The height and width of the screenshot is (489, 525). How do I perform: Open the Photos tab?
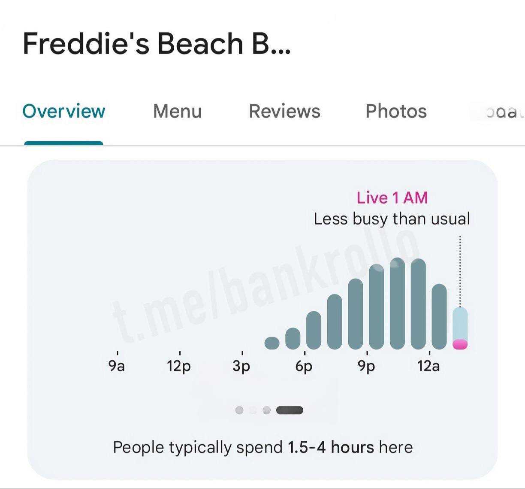pyautogui.click(x=396, y=111)
